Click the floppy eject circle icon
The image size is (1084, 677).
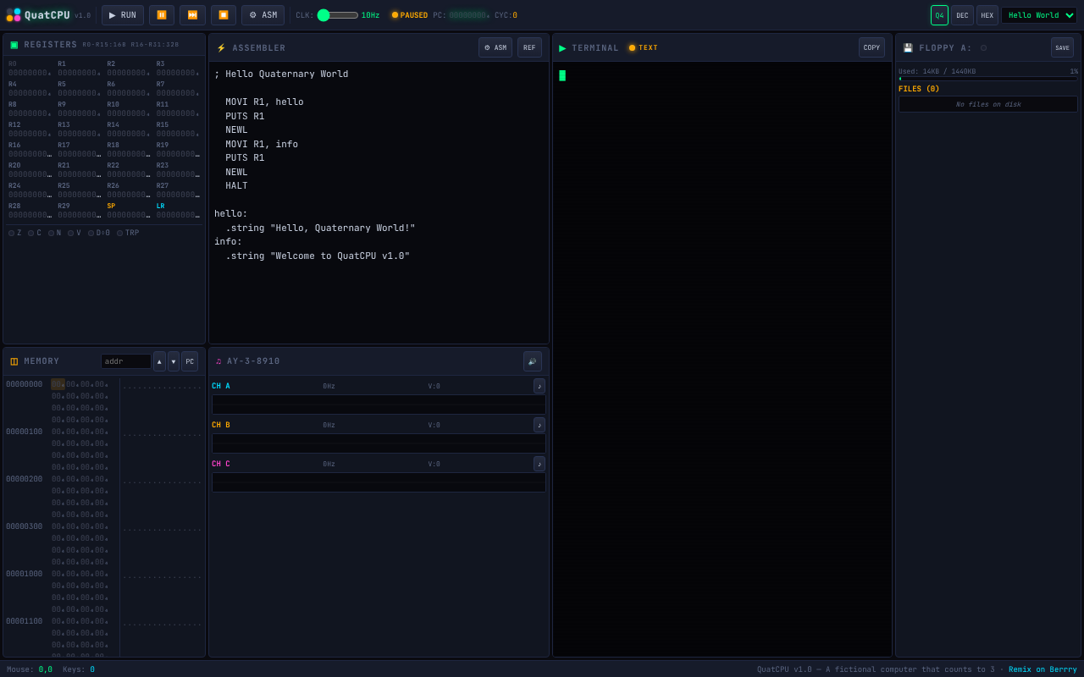pyautogui.click(x=983, y=48)
